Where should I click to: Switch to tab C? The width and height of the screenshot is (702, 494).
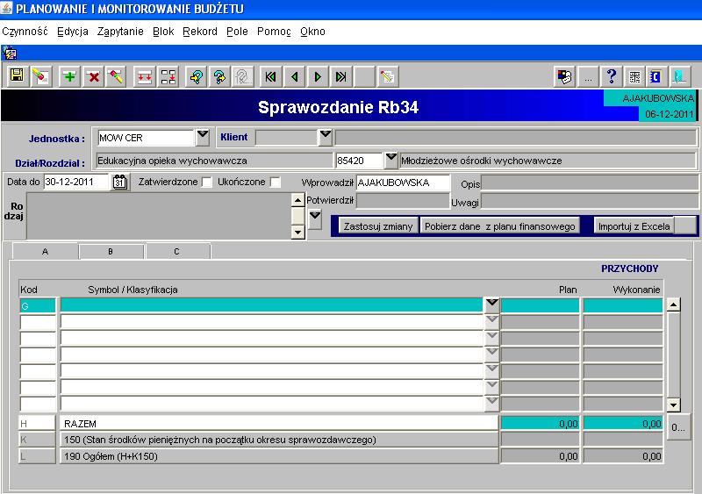pyautogui.click(x=176, y=251)
